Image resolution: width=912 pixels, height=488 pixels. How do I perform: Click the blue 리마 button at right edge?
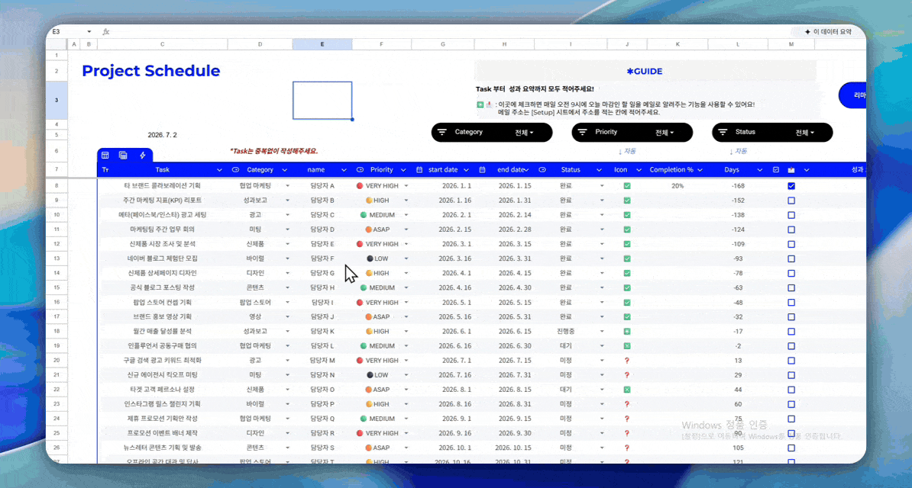tap(852, 95)
